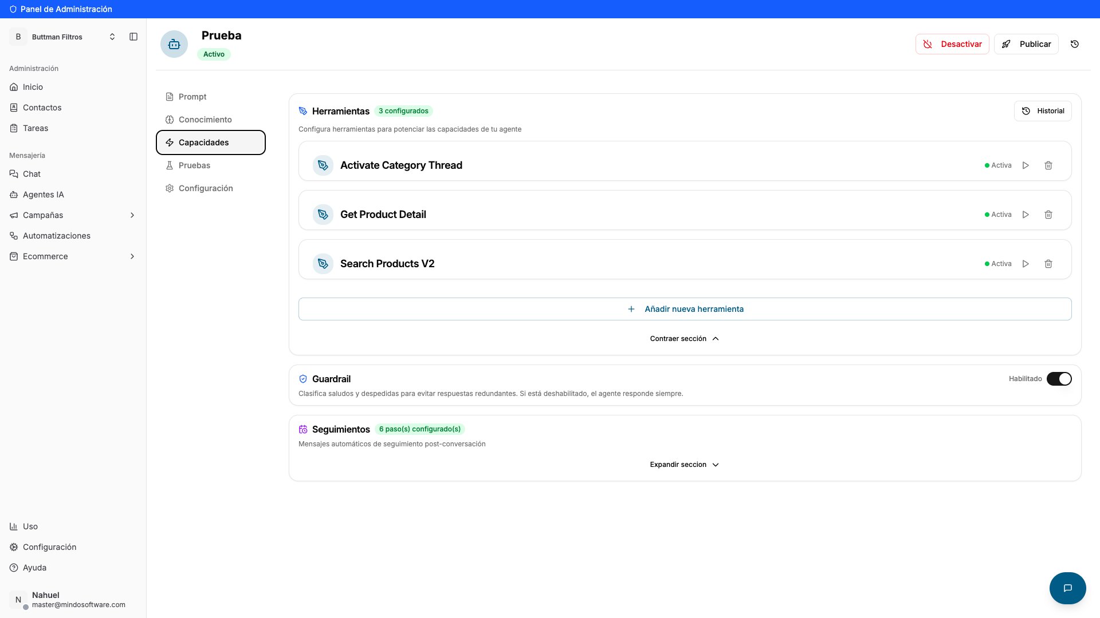The image size is (1100, 618).
Task: Open the agent Configuración tab
Action: [211, 188]
